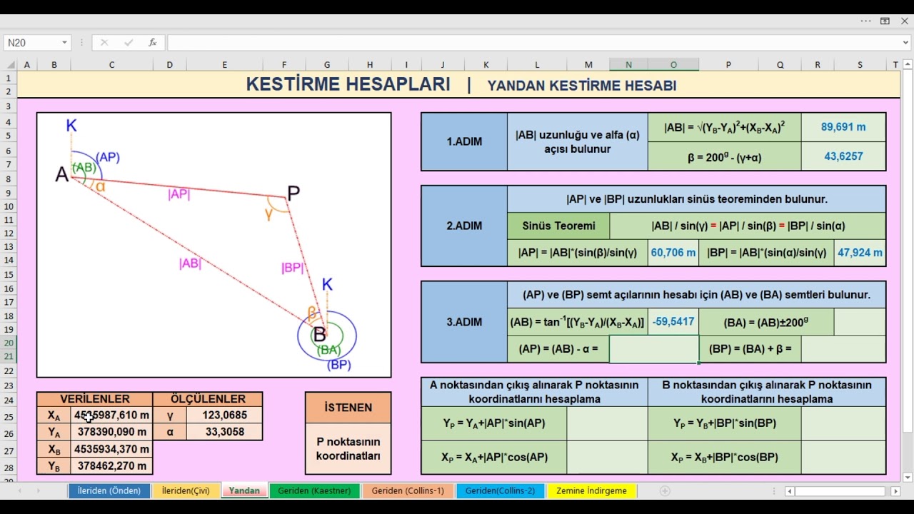Click the Y_B value 378462,270 m
914x514 pixels.
click(x=111, y=466)
